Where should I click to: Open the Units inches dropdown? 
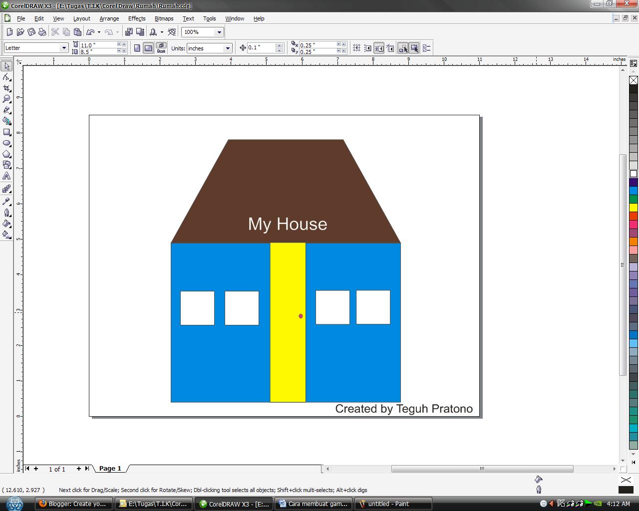pyautogui.click(x=228, y=48)
